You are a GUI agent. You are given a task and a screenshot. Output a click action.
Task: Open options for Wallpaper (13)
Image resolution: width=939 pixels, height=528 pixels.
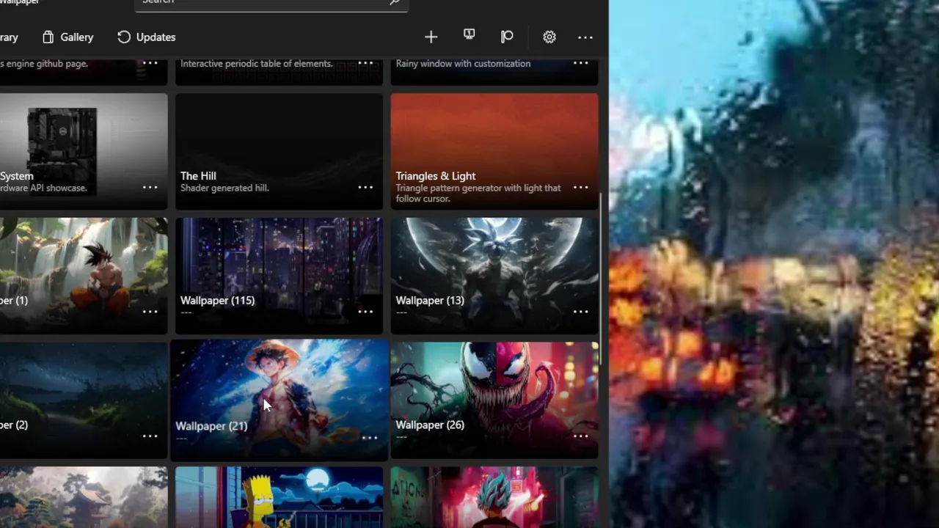coord(580,312)
